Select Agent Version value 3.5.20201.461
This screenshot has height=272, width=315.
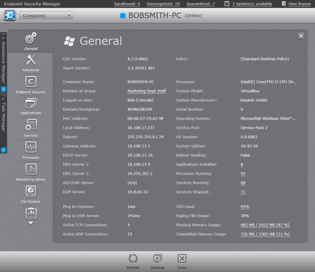click(x=141, y=68)
